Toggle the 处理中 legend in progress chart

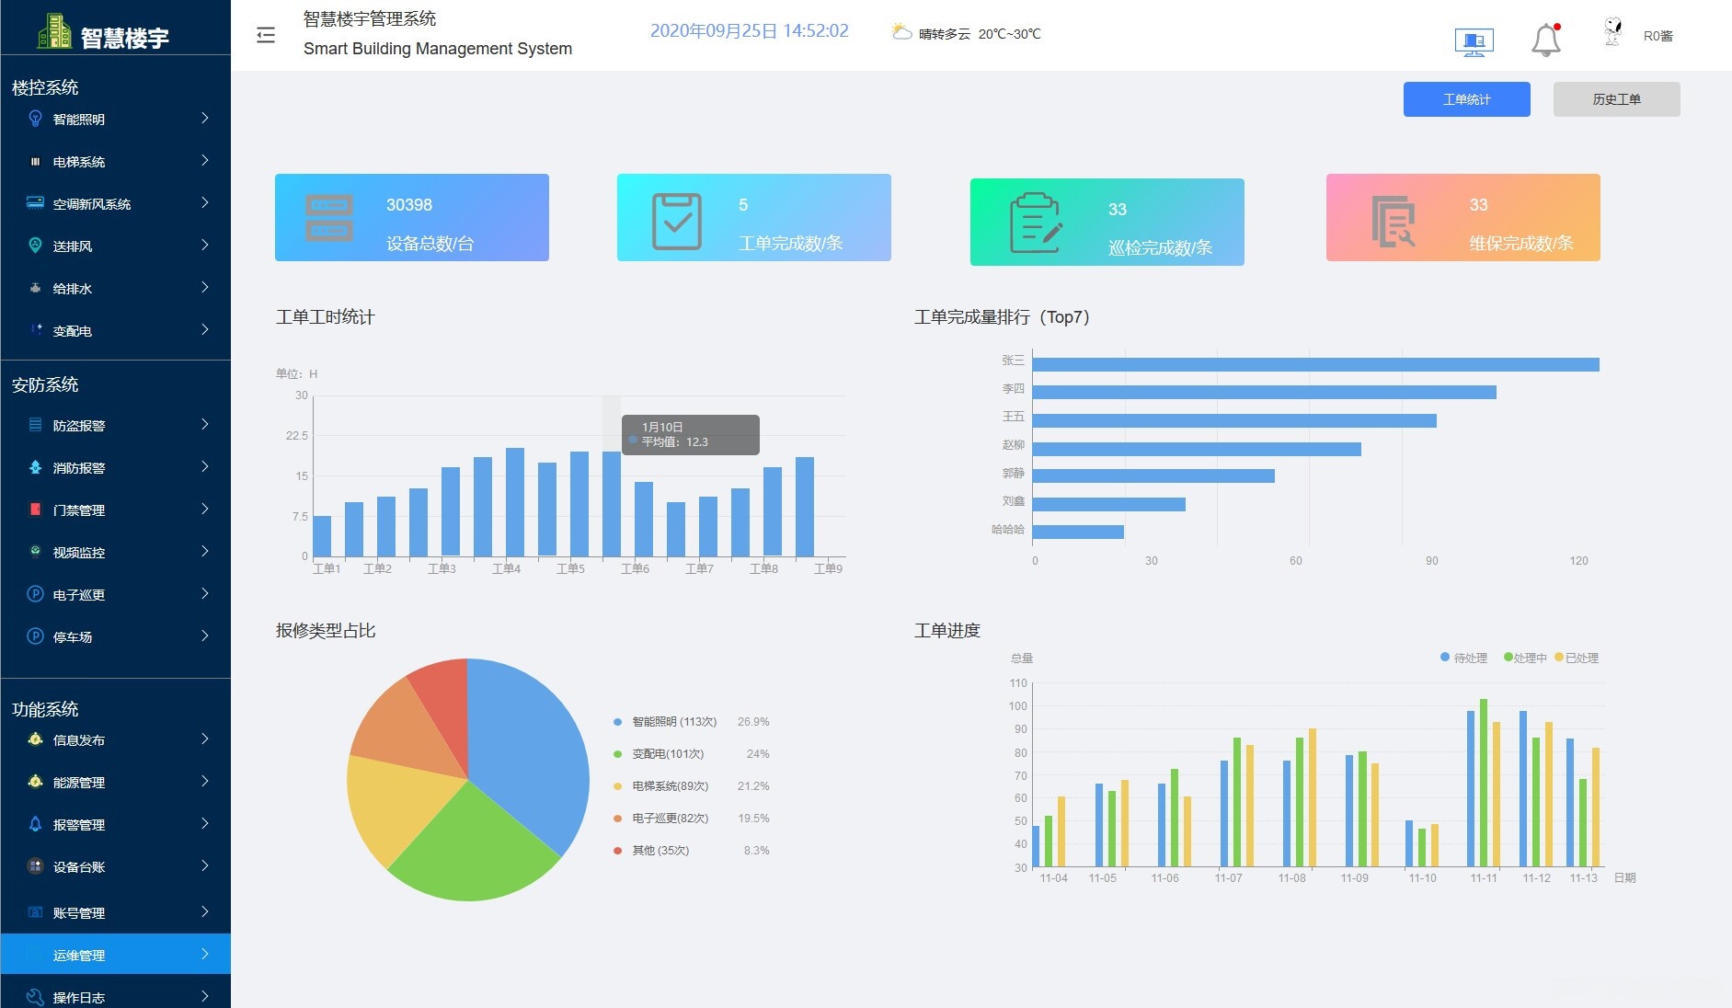tap(1525, 658)
